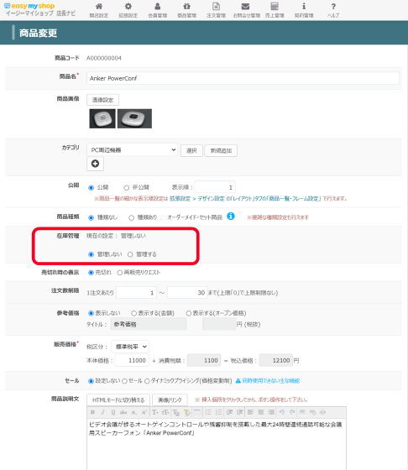Undo last edit in description editor
This screenshot has height=470, width=408.
pos(281,412)
